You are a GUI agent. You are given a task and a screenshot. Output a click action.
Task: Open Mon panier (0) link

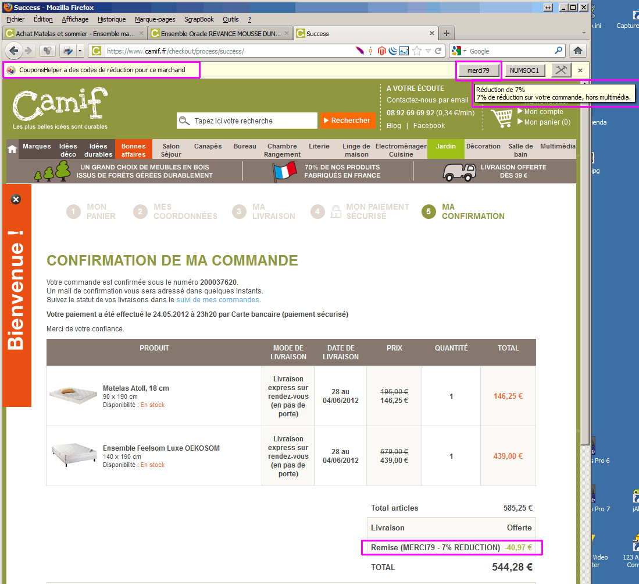(x=547, y=122)
